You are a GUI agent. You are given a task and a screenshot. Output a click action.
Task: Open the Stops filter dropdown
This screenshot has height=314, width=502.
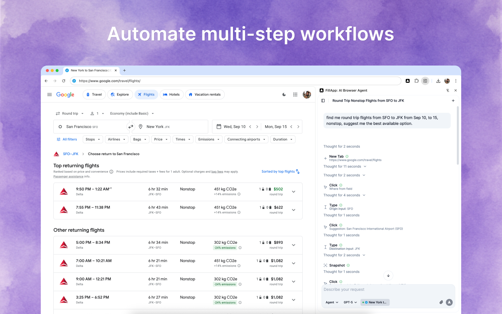(x=93, y=139)
